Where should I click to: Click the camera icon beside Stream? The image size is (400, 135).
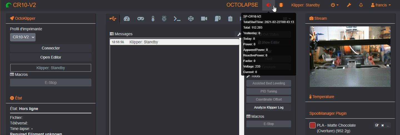click(x=311, y=18)
